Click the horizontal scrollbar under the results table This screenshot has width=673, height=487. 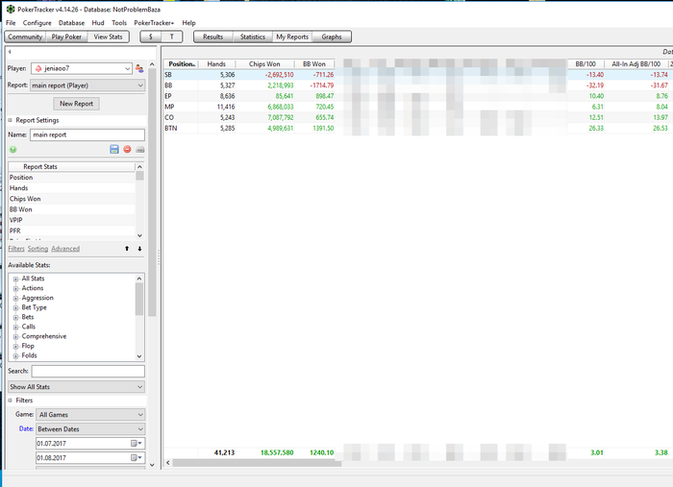click(258, 463)
